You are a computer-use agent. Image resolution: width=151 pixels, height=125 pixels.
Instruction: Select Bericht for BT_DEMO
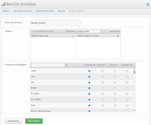coord(103,94)
